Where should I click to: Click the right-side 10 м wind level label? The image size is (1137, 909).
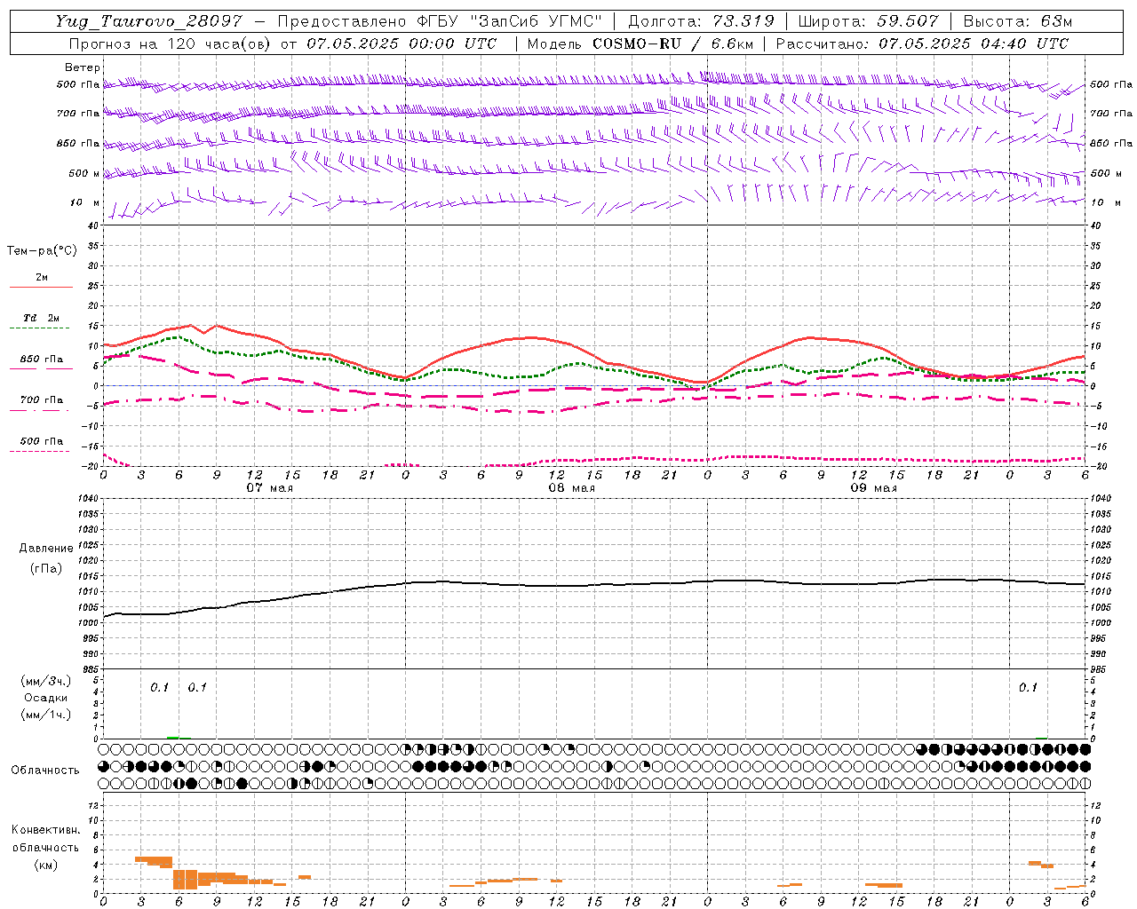tap(1105, 202)
